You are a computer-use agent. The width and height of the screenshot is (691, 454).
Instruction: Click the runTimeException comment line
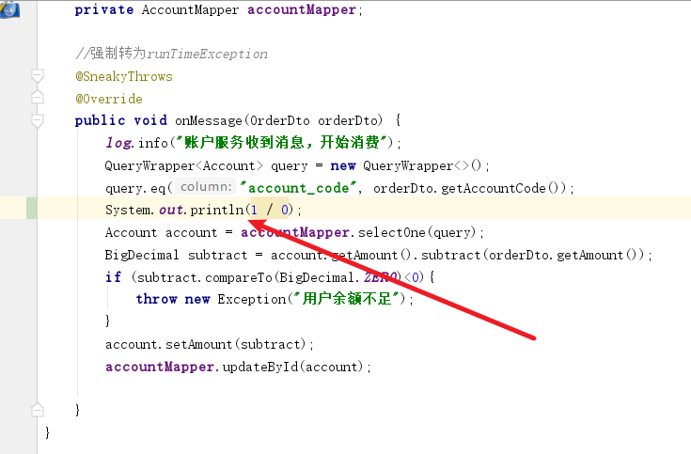pos(171,54)
